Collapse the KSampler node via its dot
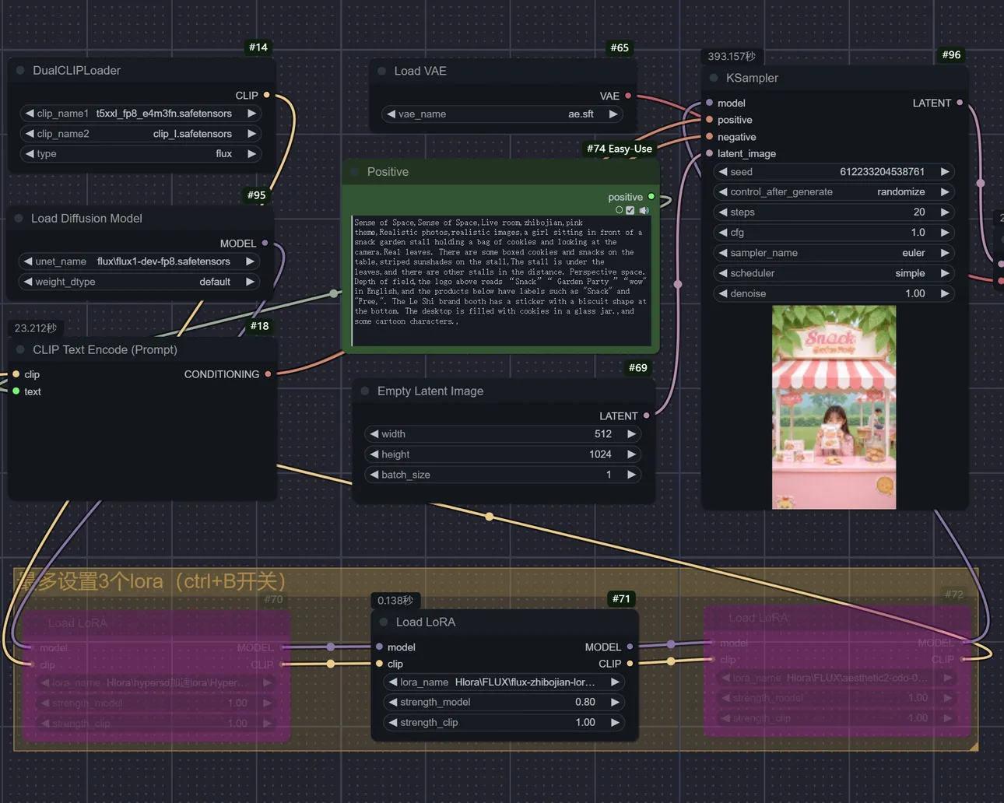Image resolution: width=1004 pixels, height=803 pixels. (714, 78)
